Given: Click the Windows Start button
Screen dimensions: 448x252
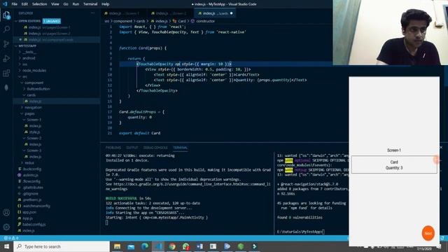Looking at the screenshot, I should (6, 246).
